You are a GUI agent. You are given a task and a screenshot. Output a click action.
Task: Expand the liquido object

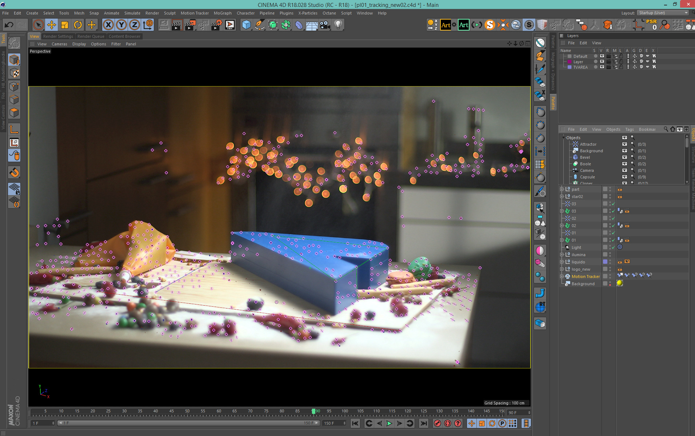[562, 262]
